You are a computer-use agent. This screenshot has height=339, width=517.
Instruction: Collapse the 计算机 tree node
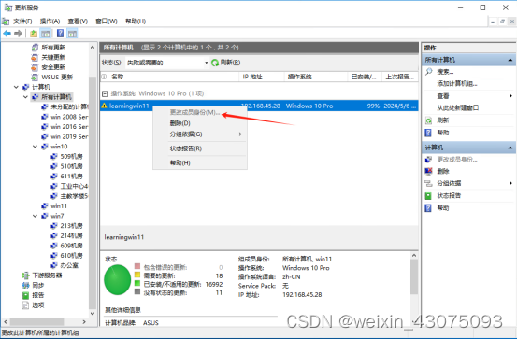pyautogui.click(x=16, y=87)
